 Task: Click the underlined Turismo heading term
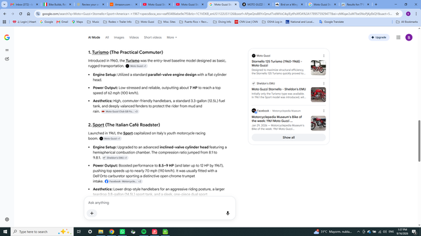pos(100,52)
